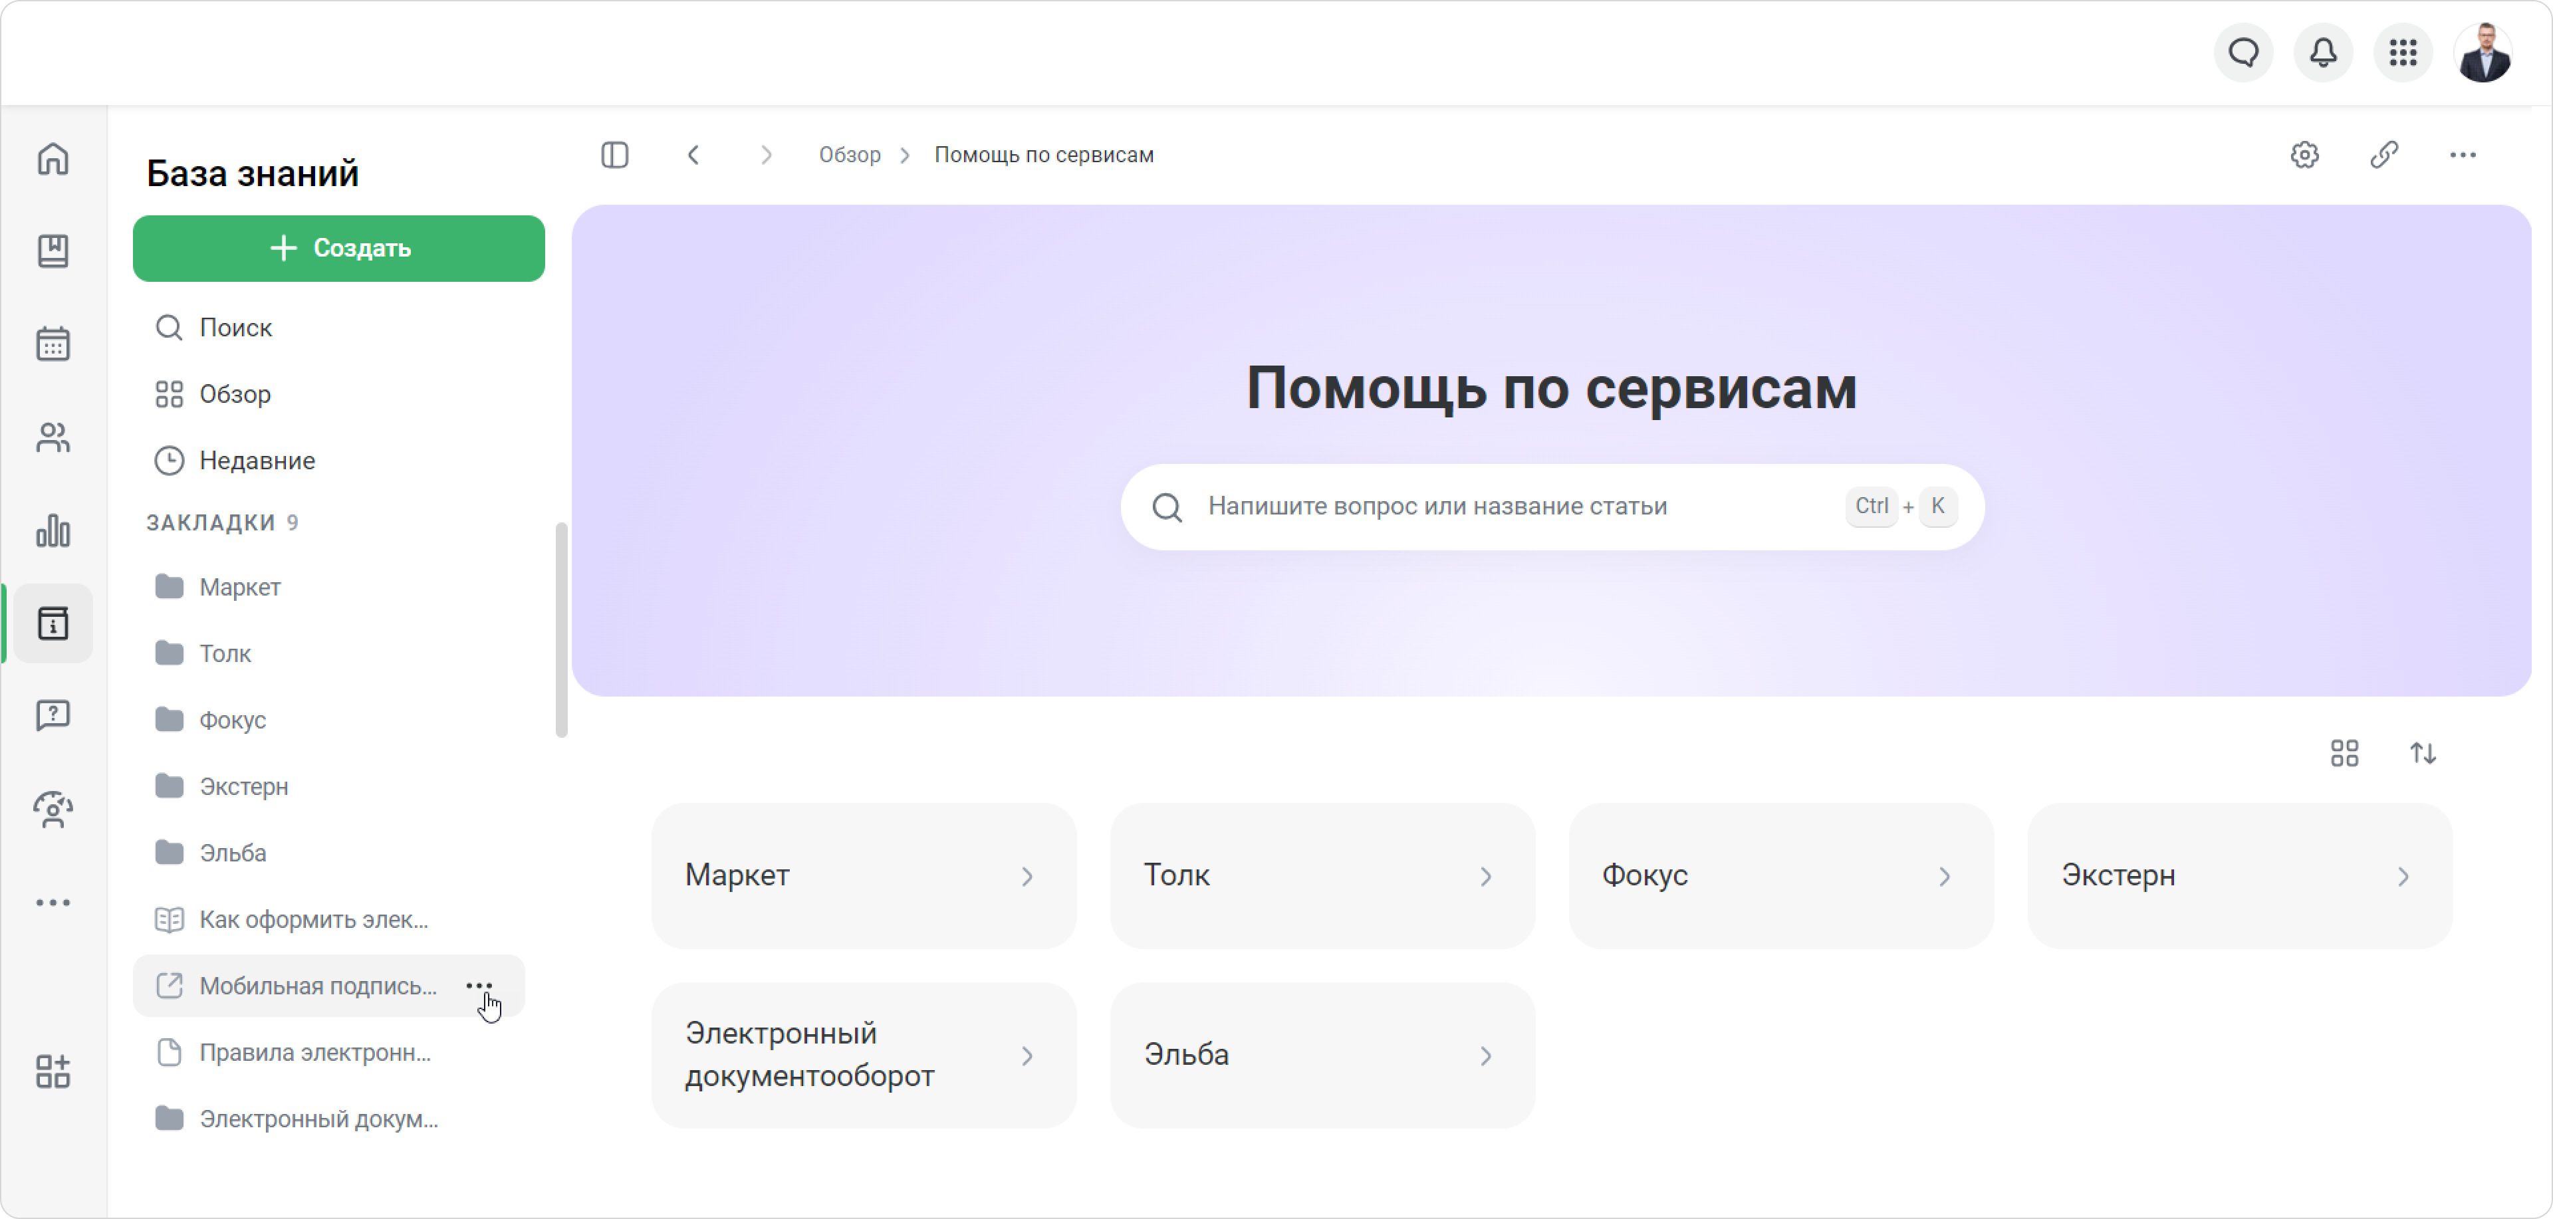2553x1219 pixels.
Task: Open the Как оформить элек… bookmark
Action: click(329, 919)
